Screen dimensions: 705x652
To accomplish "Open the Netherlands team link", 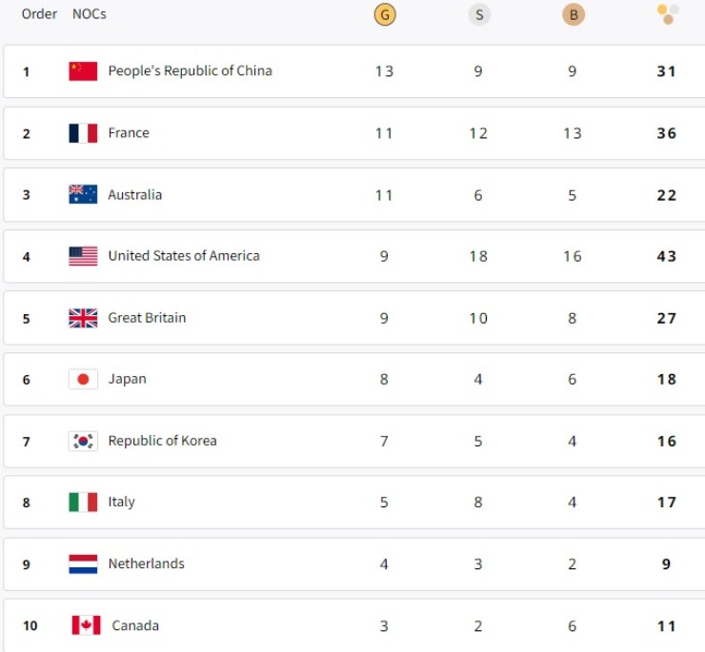I will point(146,563).
